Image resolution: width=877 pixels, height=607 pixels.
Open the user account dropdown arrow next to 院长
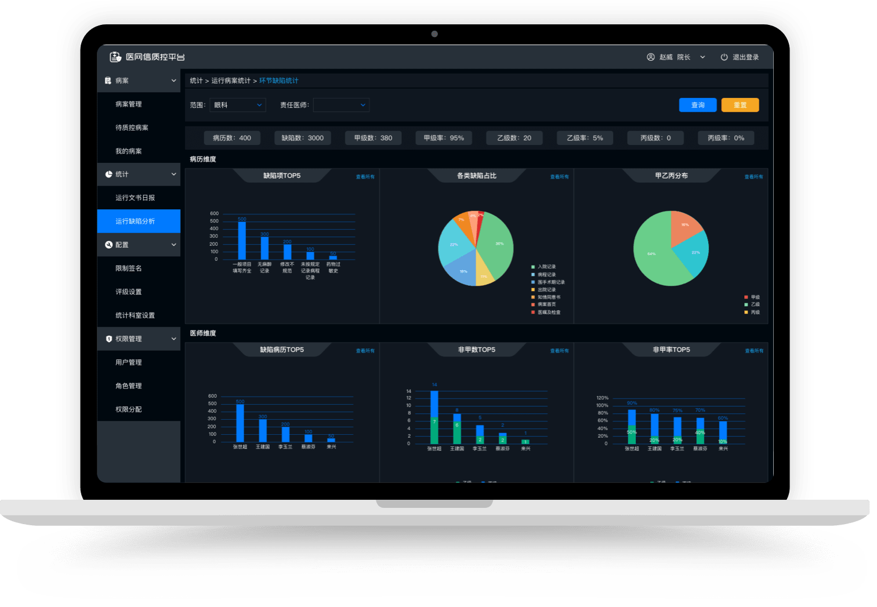coord(702,57)
